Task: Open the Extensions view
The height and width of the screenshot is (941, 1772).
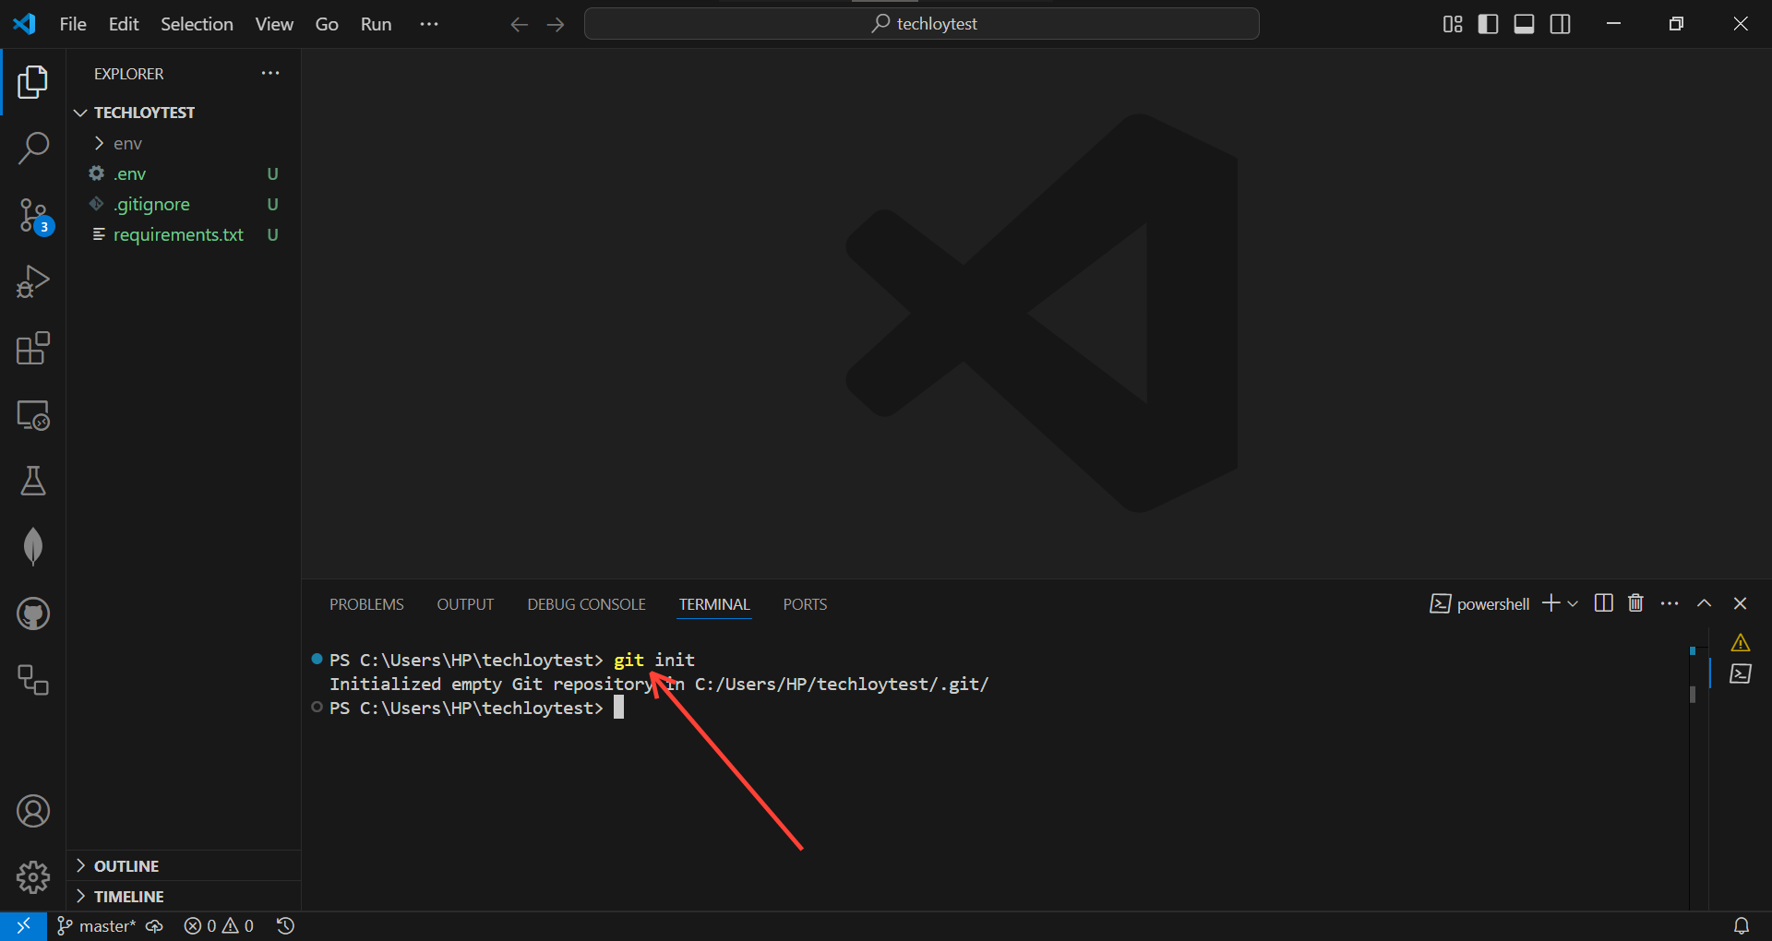Action: 33,349
